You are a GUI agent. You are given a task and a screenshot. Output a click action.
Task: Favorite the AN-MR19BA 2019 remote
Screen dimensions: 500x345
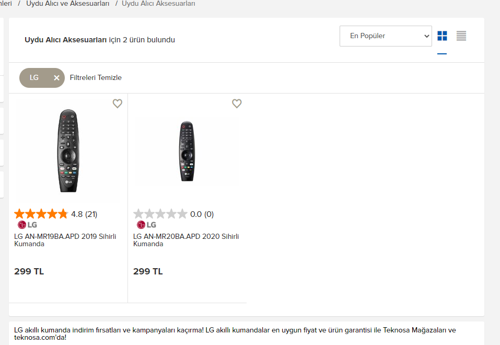click(118, 103)
